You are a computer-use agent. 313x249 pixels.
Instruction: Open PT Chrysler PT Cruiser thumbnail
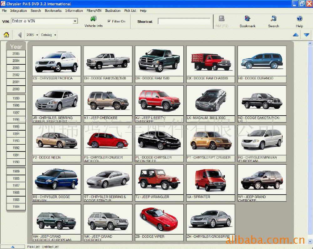pos(210,140)
